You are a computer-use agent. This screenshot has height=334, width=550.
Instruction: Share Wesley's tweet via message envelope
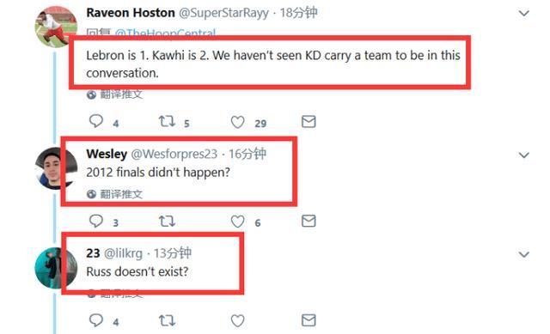pos(309,221)
